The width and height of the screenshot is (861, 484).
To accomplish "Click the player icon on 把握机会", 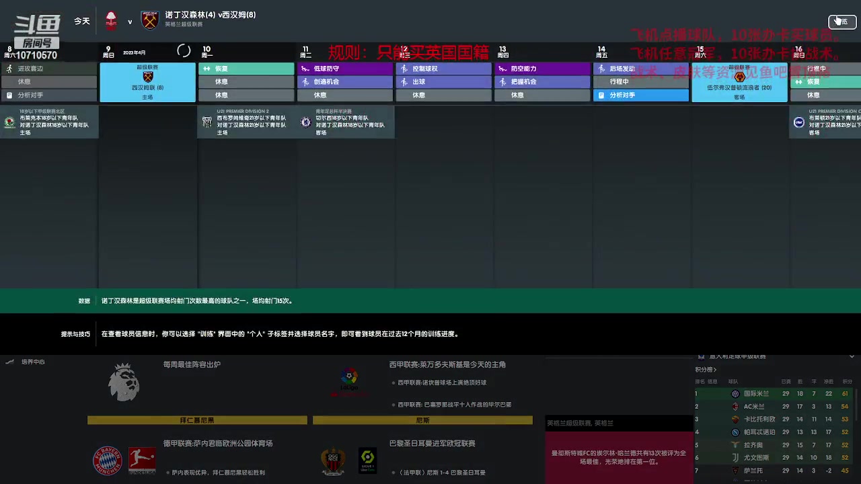I will coord(502,82).
